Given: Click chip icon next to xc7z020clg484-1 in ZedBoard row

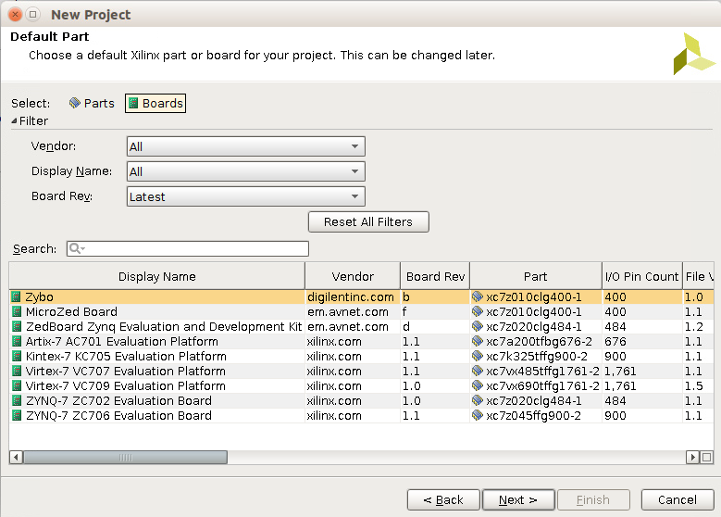Looking at the screenshot, I should [478, 326].
